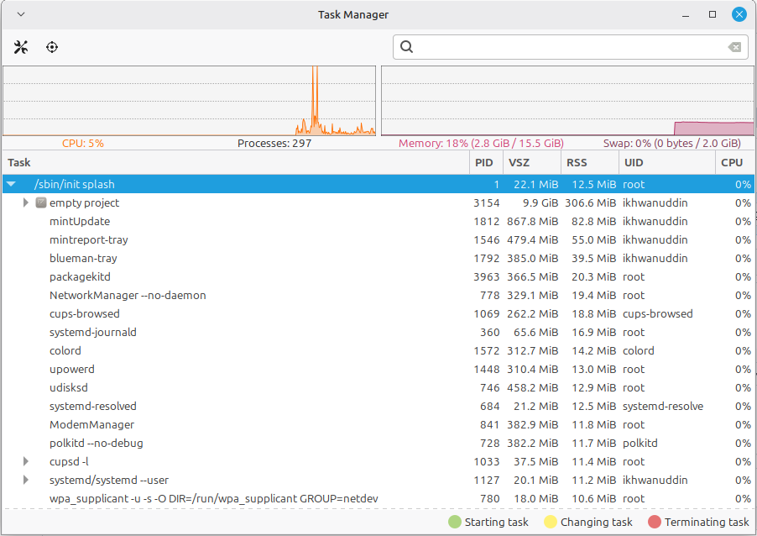Click the memory usage history graph
This screenshot has width=757, height=536.
[x=567, y=101]
